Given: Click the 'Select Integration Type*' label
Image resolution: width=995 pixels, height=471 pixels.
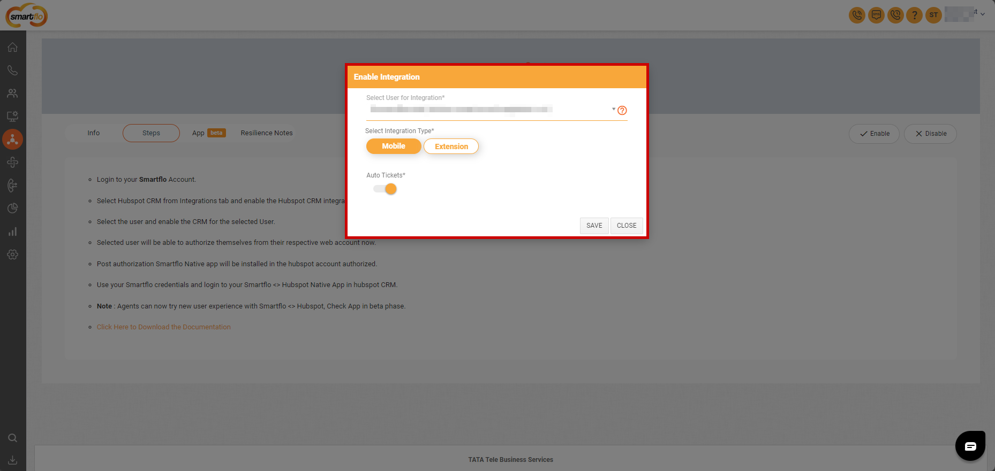Looking at the screenshot, I should 399,131.
